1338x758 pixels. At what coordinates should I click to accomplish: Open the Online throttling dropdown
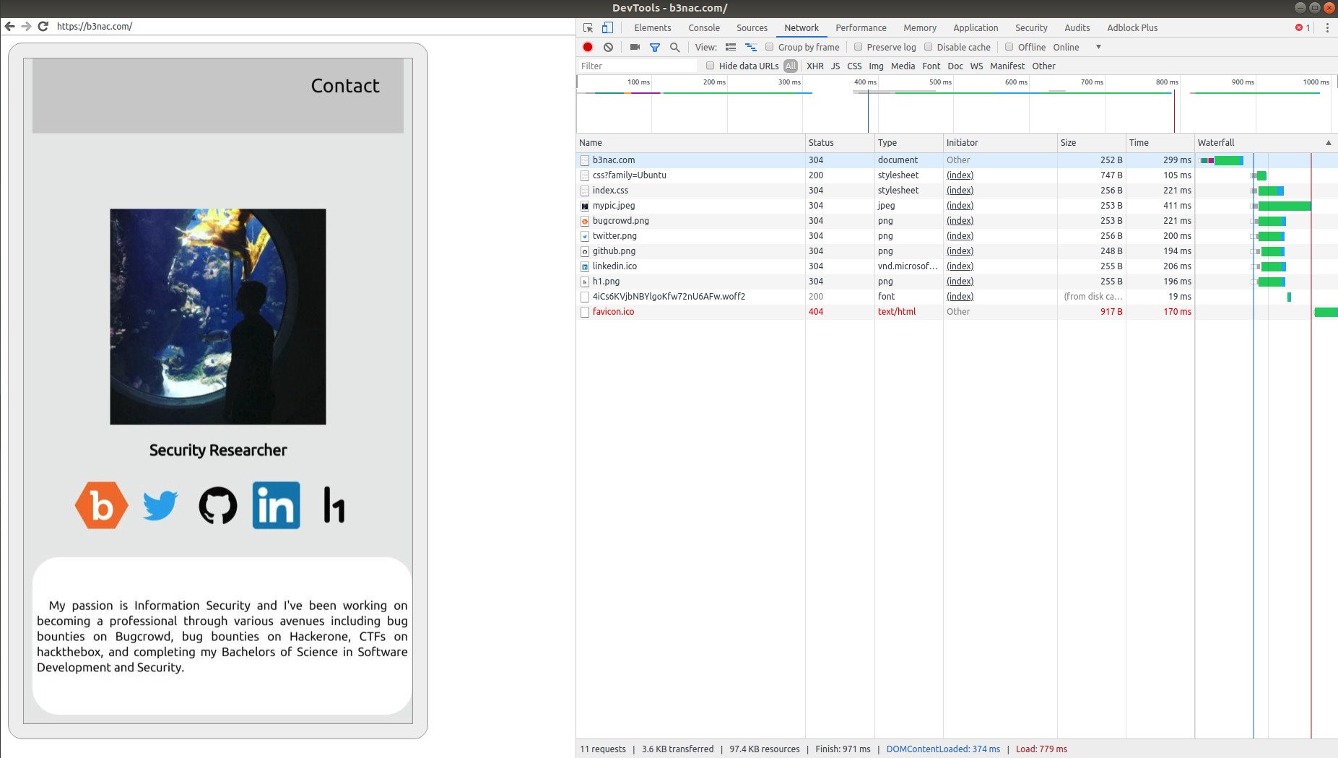pyautogui.click(x=1077, y=47)
